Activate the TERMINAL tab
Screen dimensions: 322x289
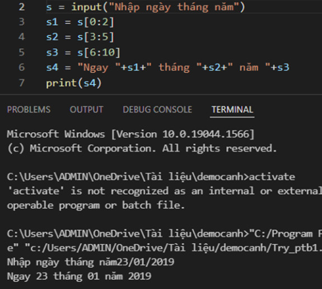[232, 110]
